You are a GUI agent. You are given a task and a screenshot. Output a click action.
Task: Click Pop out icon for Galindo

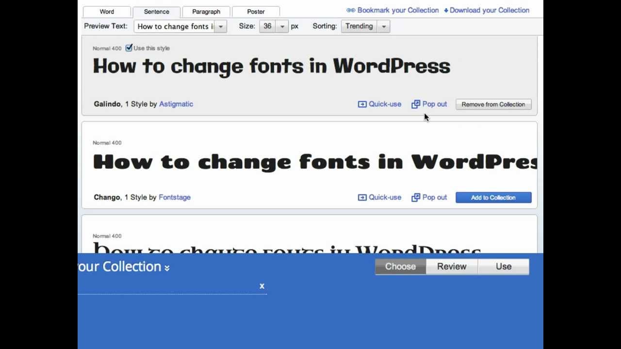tap(416, 104)
